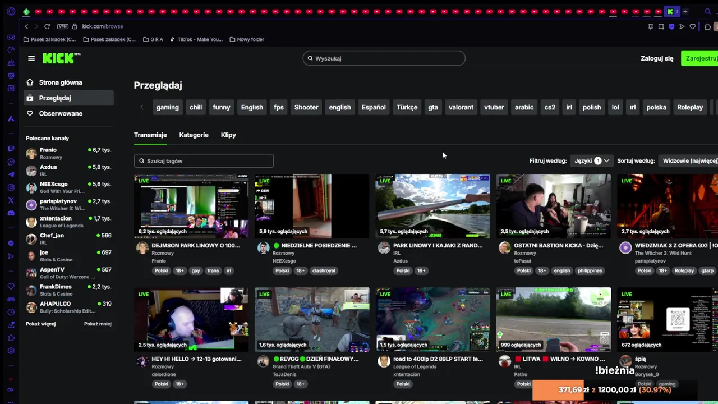
Task: Open GX Corner gamepad icon in sidebar
Action: tap(11, 37)
